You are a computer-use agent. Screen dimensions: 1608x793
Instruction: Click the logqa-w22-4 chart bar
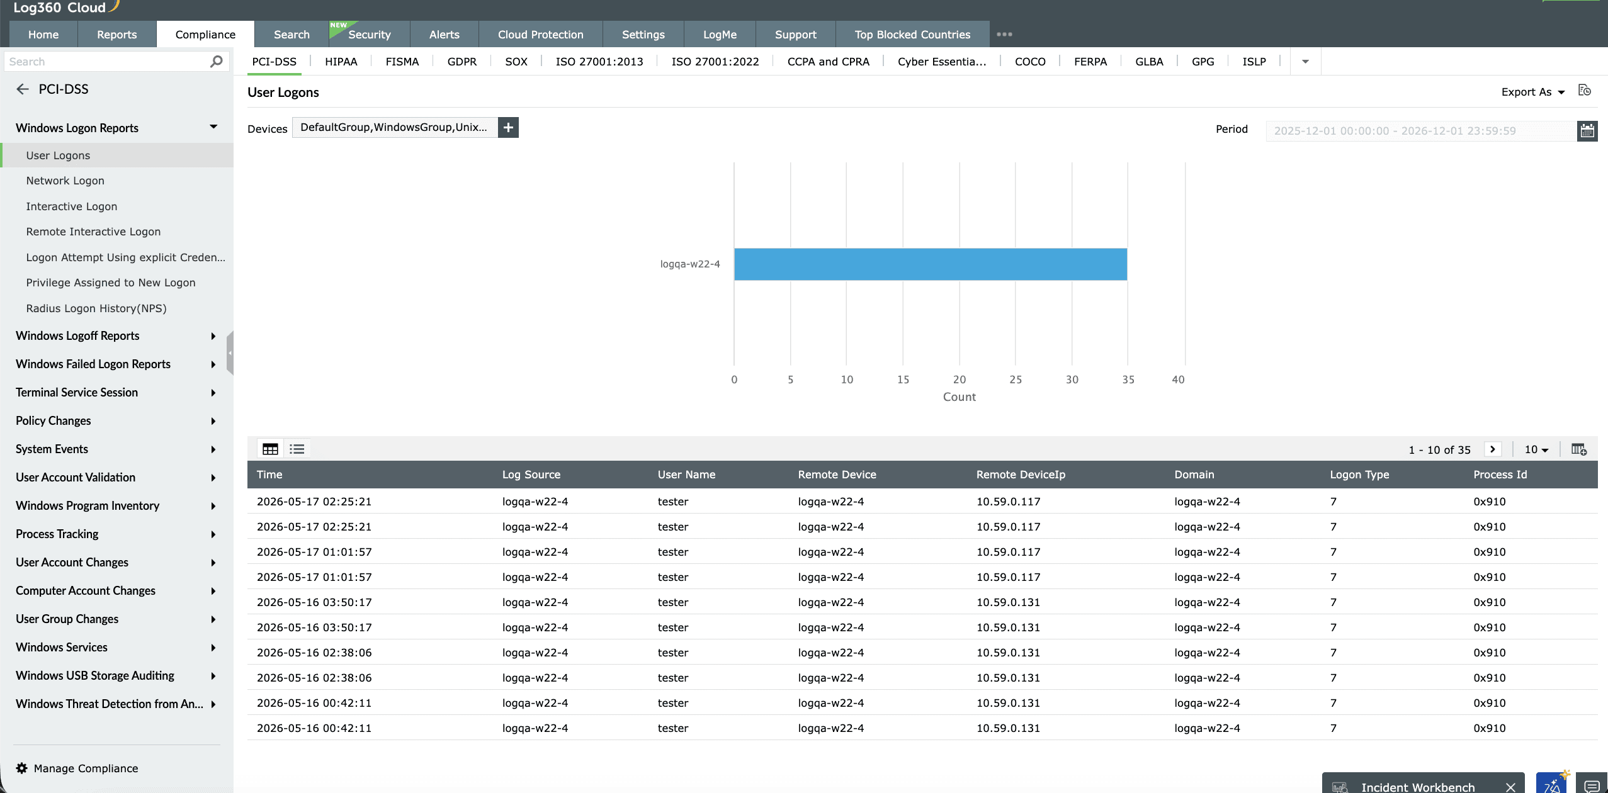tap(931, 264)
